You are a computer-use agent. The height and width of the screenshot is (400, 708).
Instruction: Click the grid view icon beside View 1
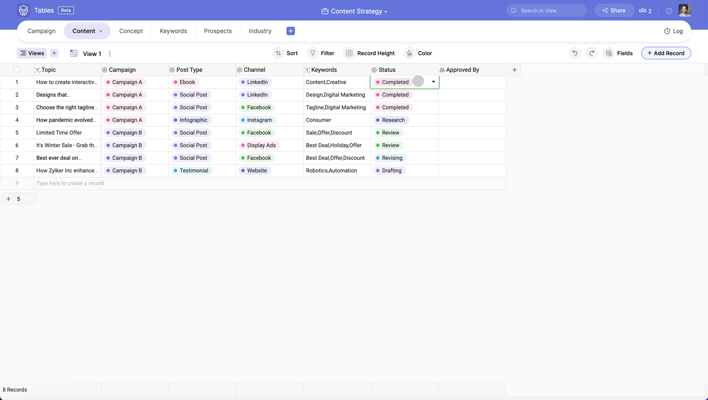[x=74, y=53]
